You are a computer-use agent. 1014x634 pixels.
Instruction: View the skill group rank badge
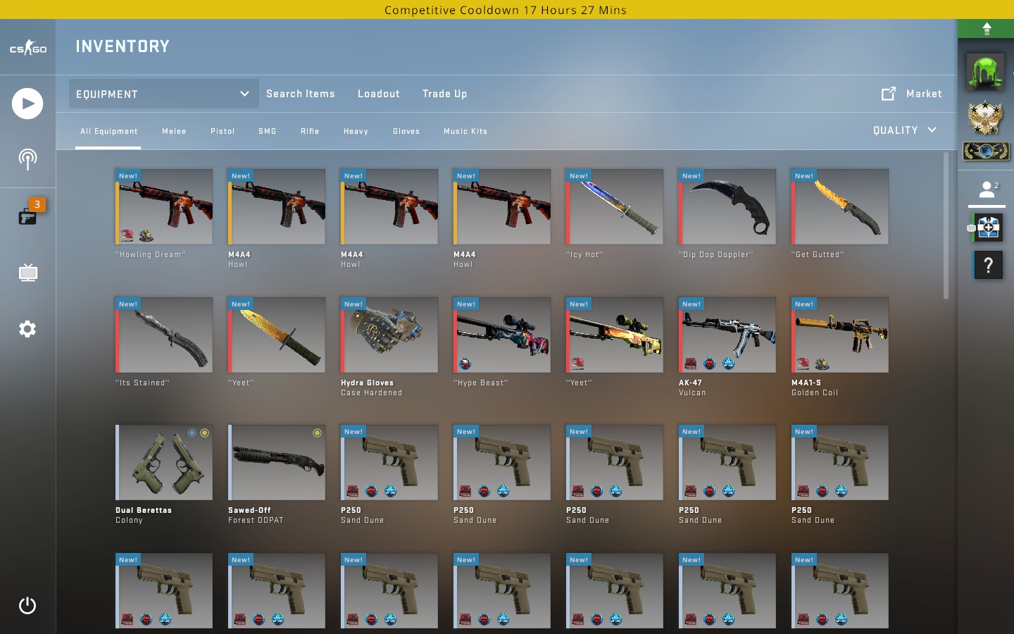pos(986,151)
